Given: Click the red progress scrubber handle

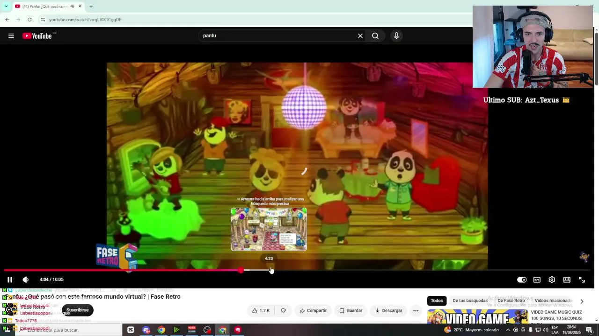Looking at the screenshot, I should [241, 270].
